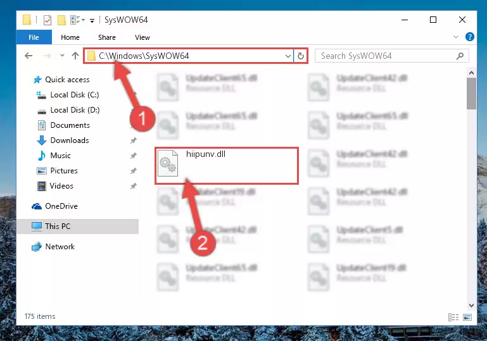Open Local Disk (D:) in sidebar
Screen dimensions: 487x341
pyautogui.click(x=75, y=110)
